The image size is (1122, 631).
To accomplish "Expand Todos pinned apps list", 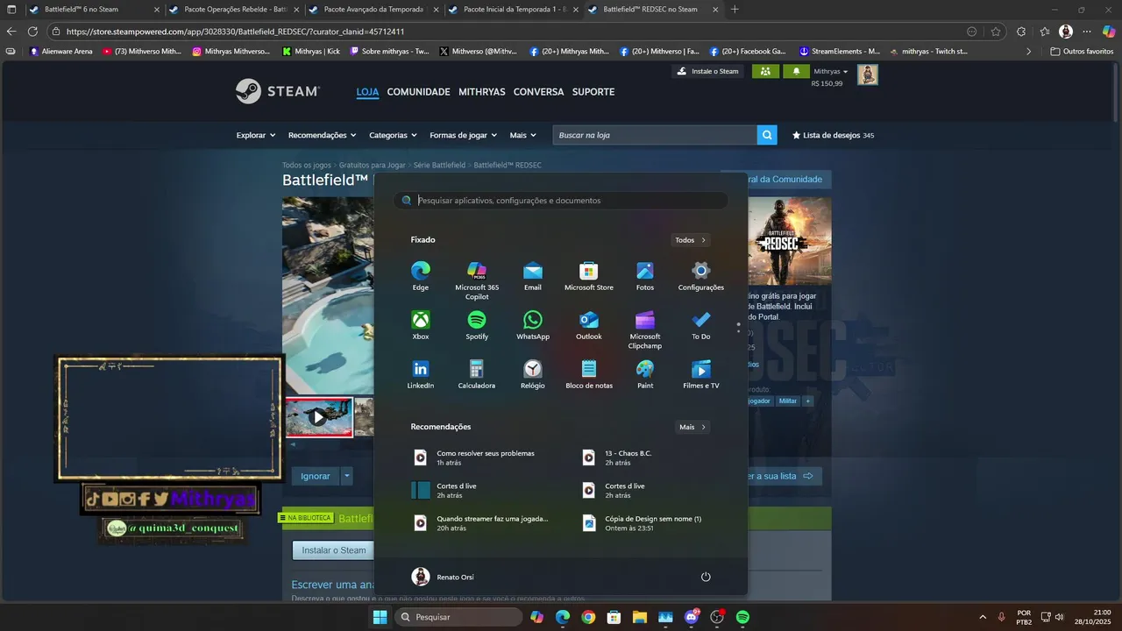I will point(691,240).
